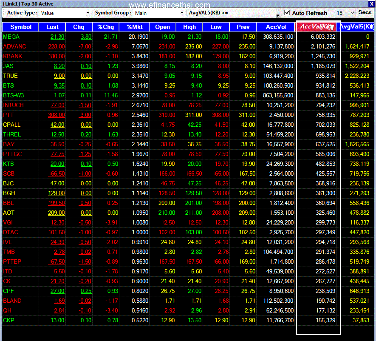Select the DTAC symbol

[x=11, y=232]
